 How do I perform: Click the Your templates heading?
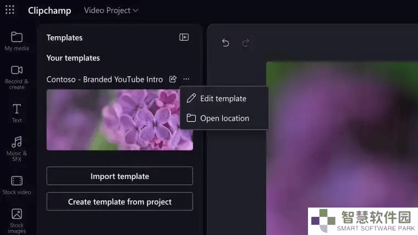click(x=73, y=58)
